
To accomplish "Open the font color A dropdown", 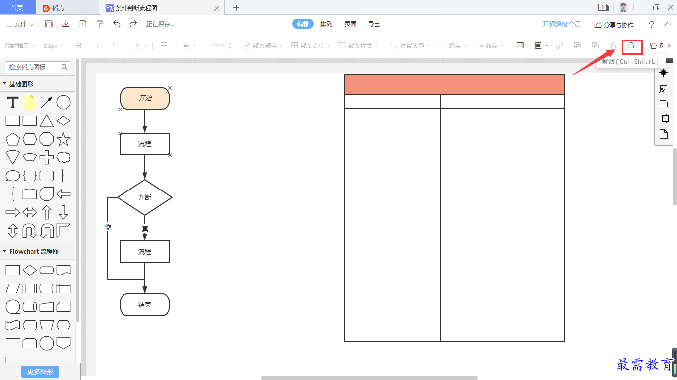I will [141, 46].
